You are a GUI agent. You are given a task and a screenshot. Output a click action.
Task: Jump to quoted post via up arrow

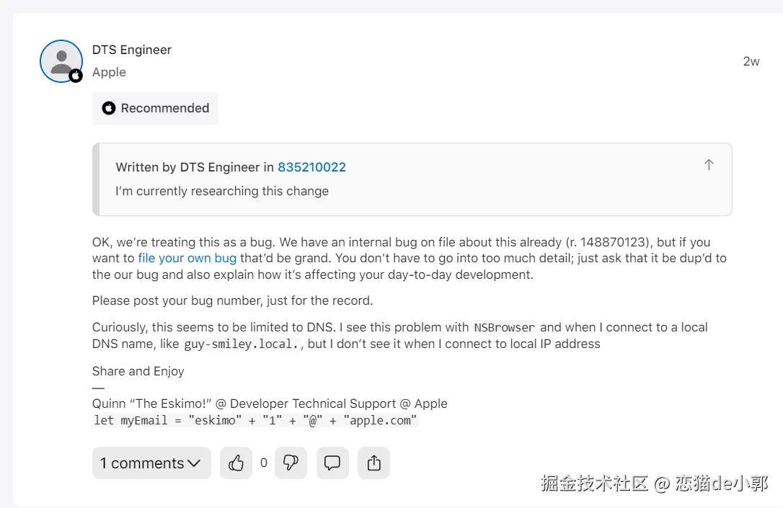(709, 165)
